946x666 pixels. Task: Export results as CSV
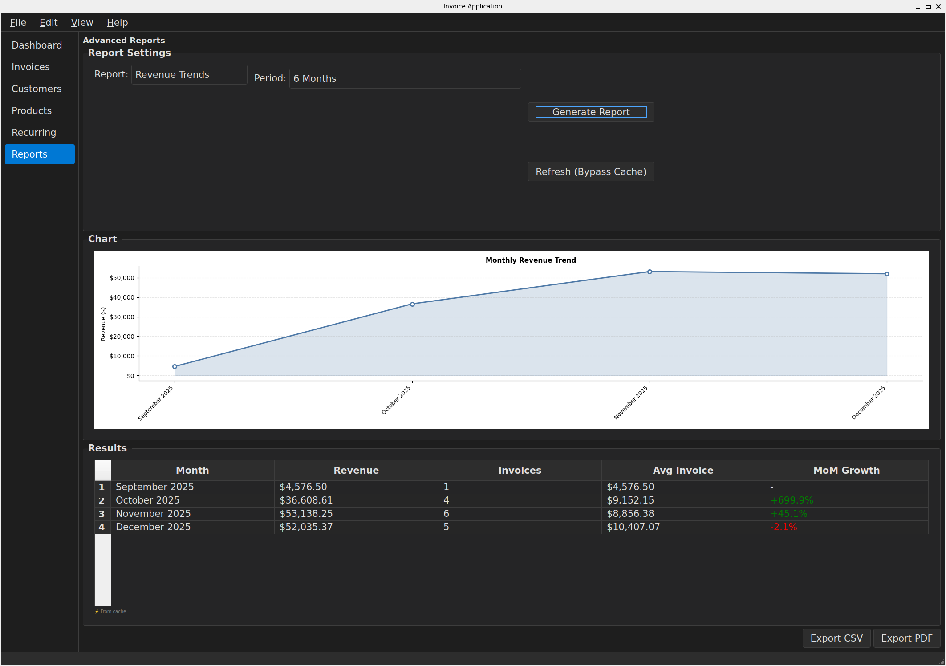tap(836, 638)
